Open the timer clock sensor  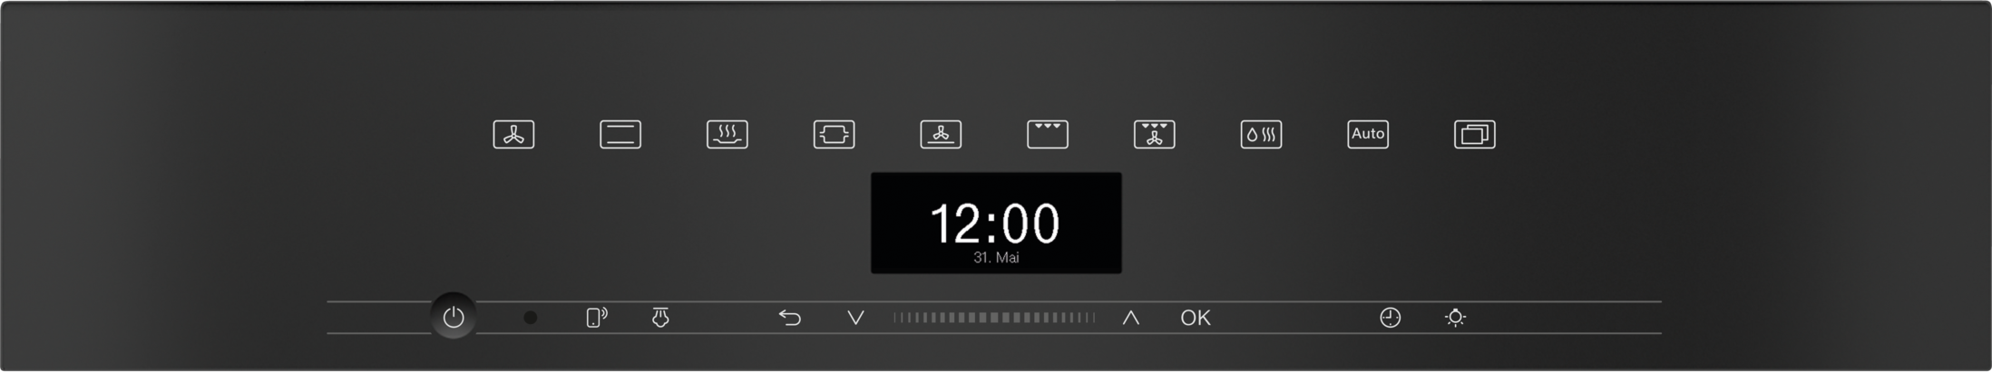1391,318
